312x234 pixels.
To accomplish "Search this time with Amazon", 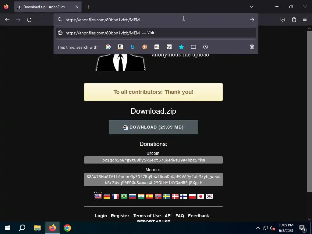I will (x=120, y=47).
